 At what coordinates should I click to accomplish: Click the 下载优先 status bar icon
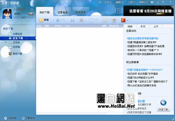pos(23,118)
